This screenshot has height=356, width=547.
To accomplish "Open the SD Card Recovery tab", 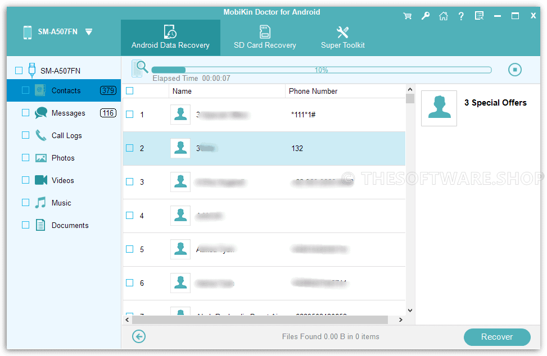I will pyautogui.click(x=265, y=38).
